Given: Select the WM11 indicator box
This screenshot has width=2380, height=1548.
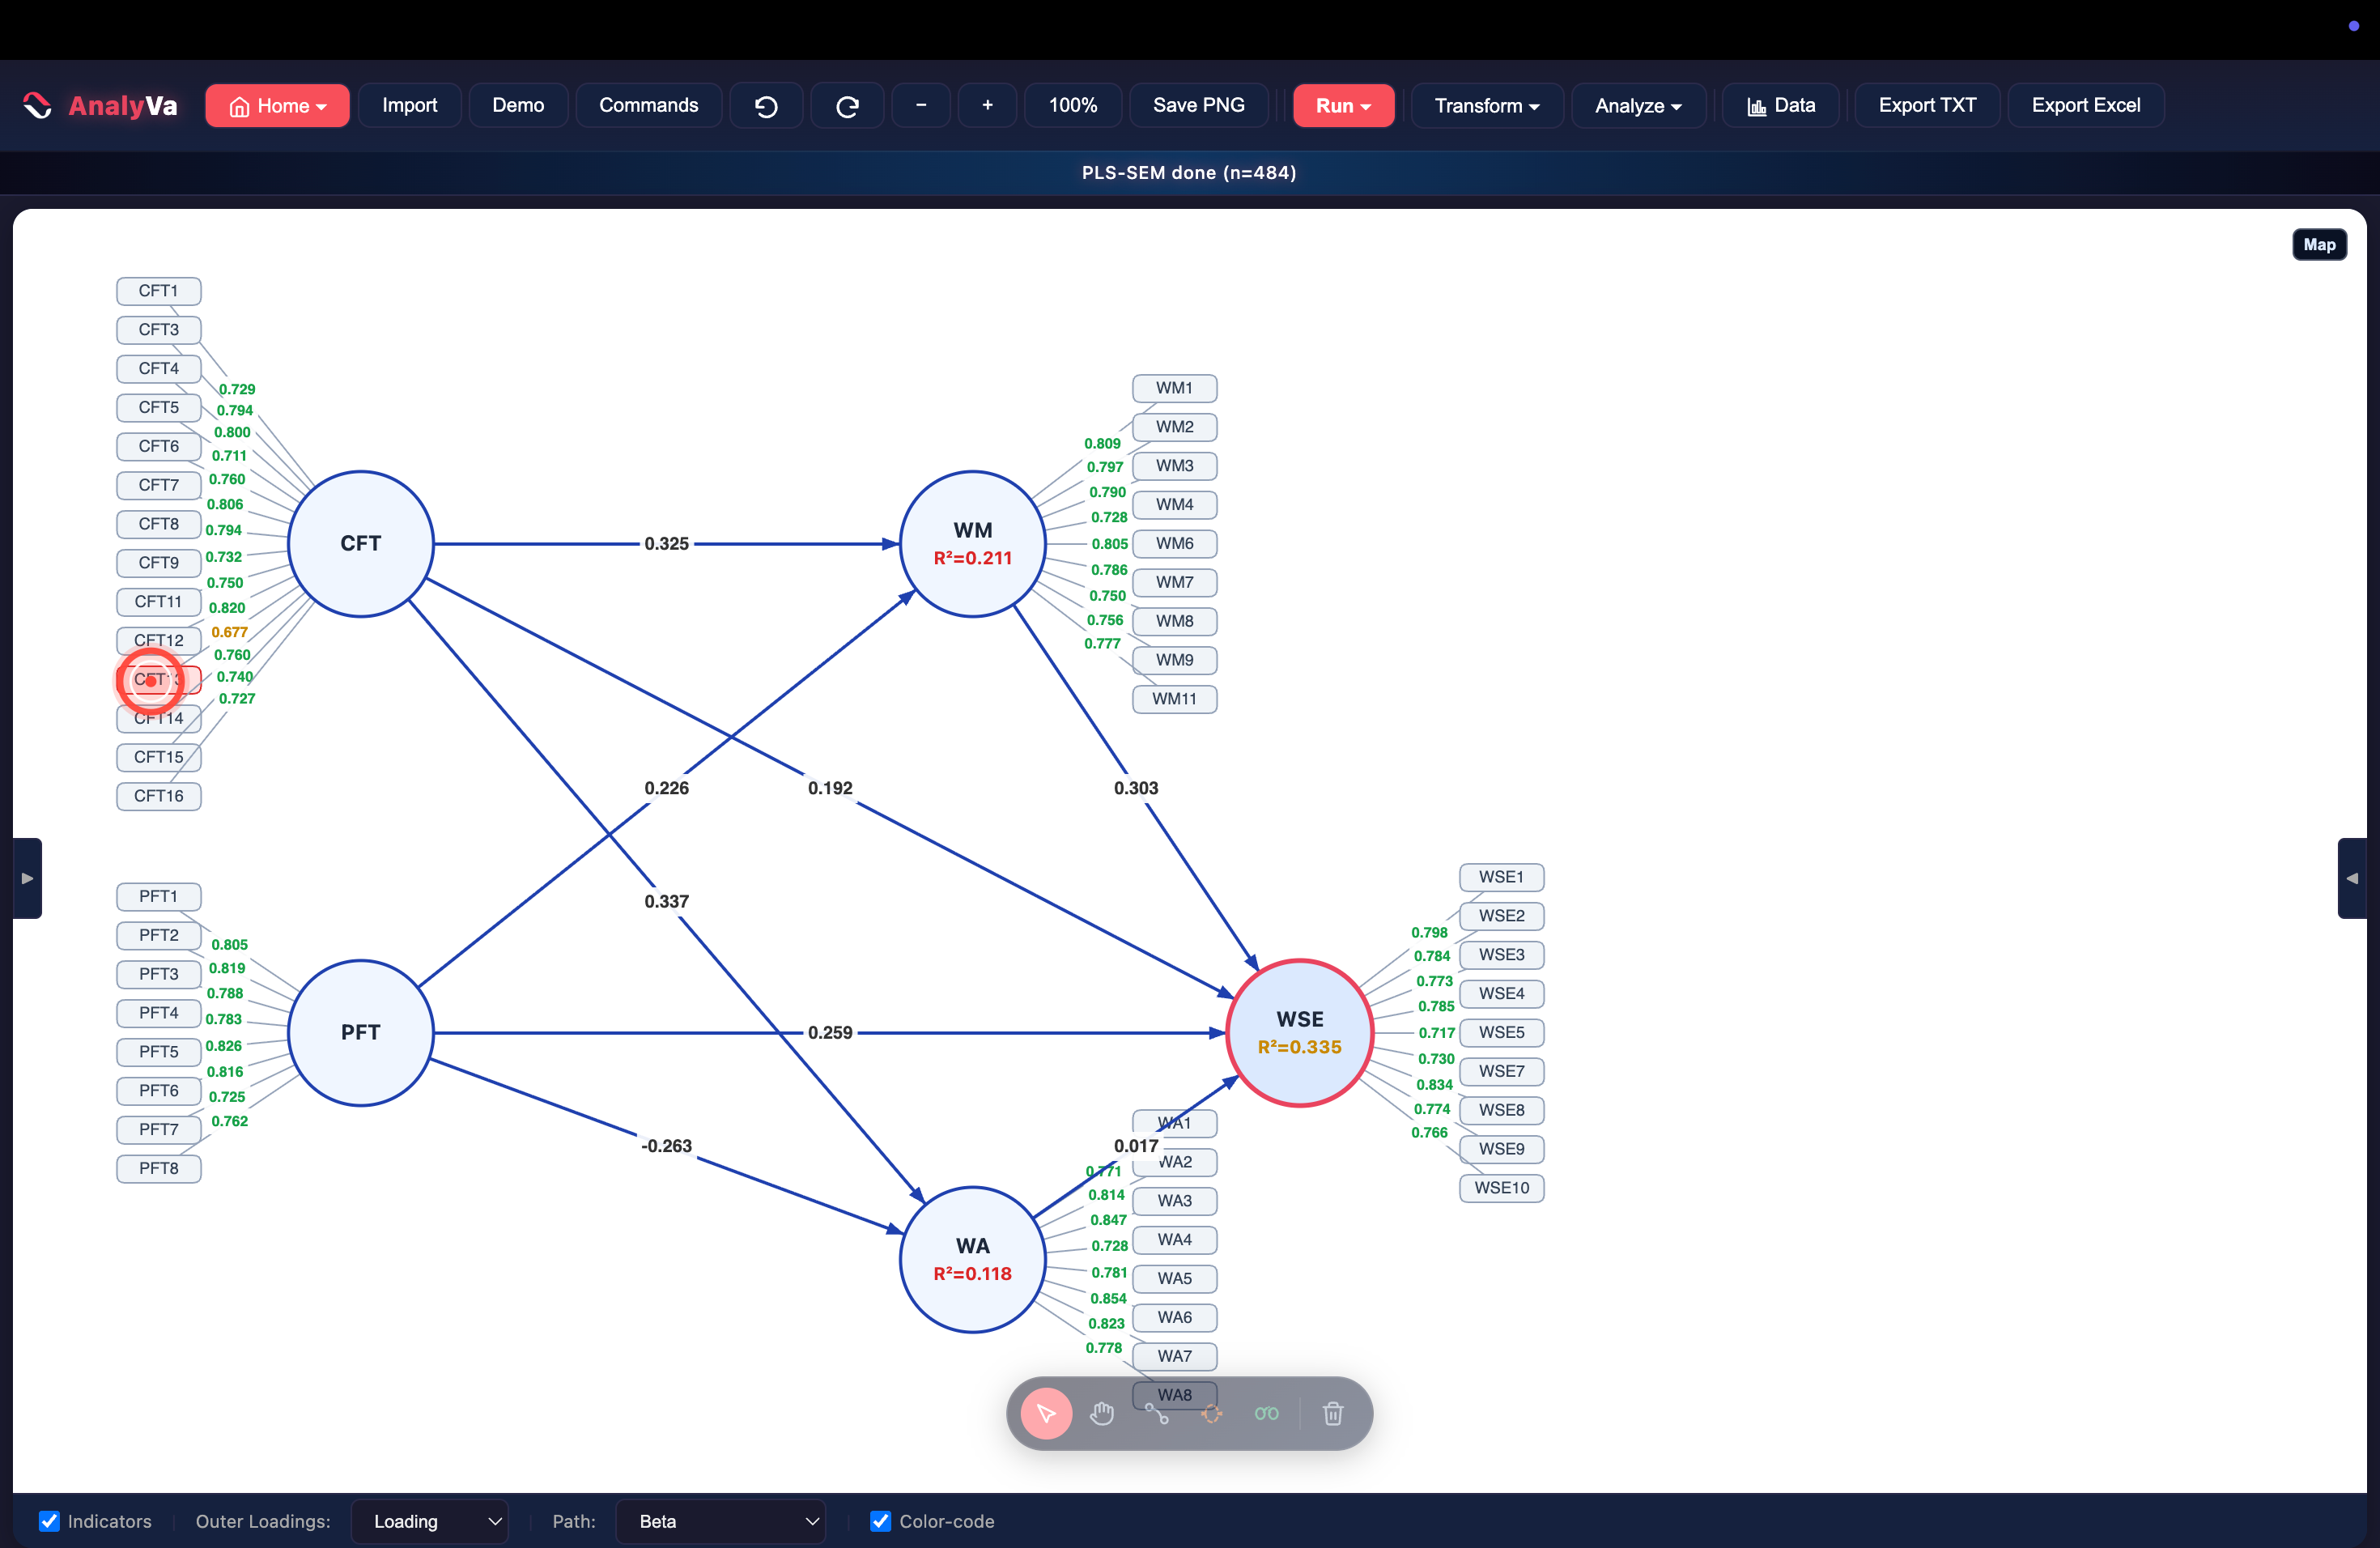Looking at the screenshot, I should click(1175, 699).
